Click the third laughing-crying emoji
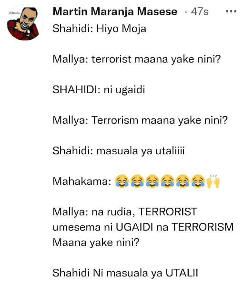 pyautogui.click(x=152, y=181)
